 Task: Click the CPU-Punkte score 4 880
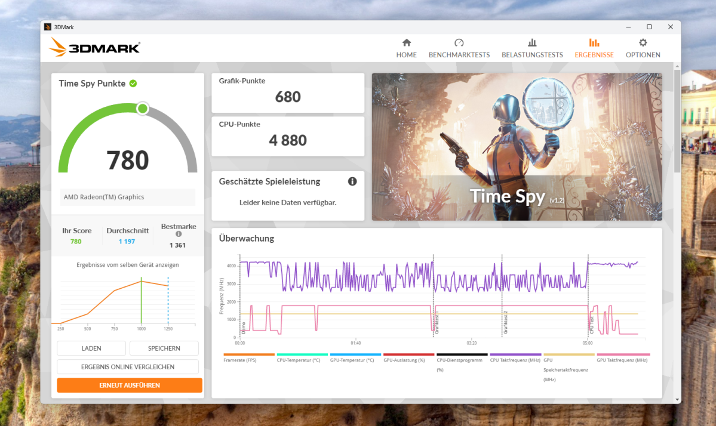point(288,140)
